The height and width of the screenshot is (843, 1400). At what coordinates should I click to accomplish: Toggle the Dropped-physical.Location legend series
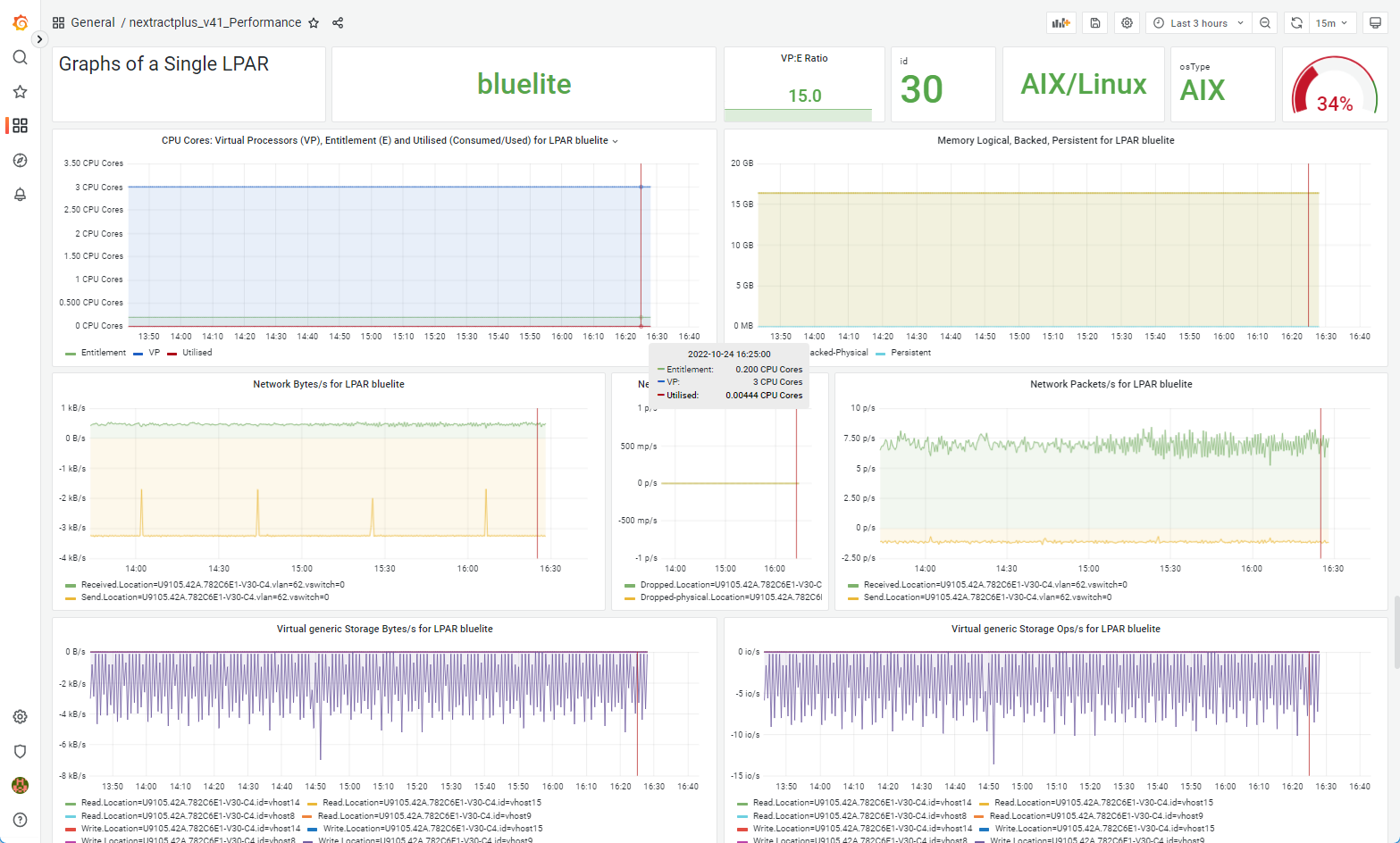click(x=731, y=597)
